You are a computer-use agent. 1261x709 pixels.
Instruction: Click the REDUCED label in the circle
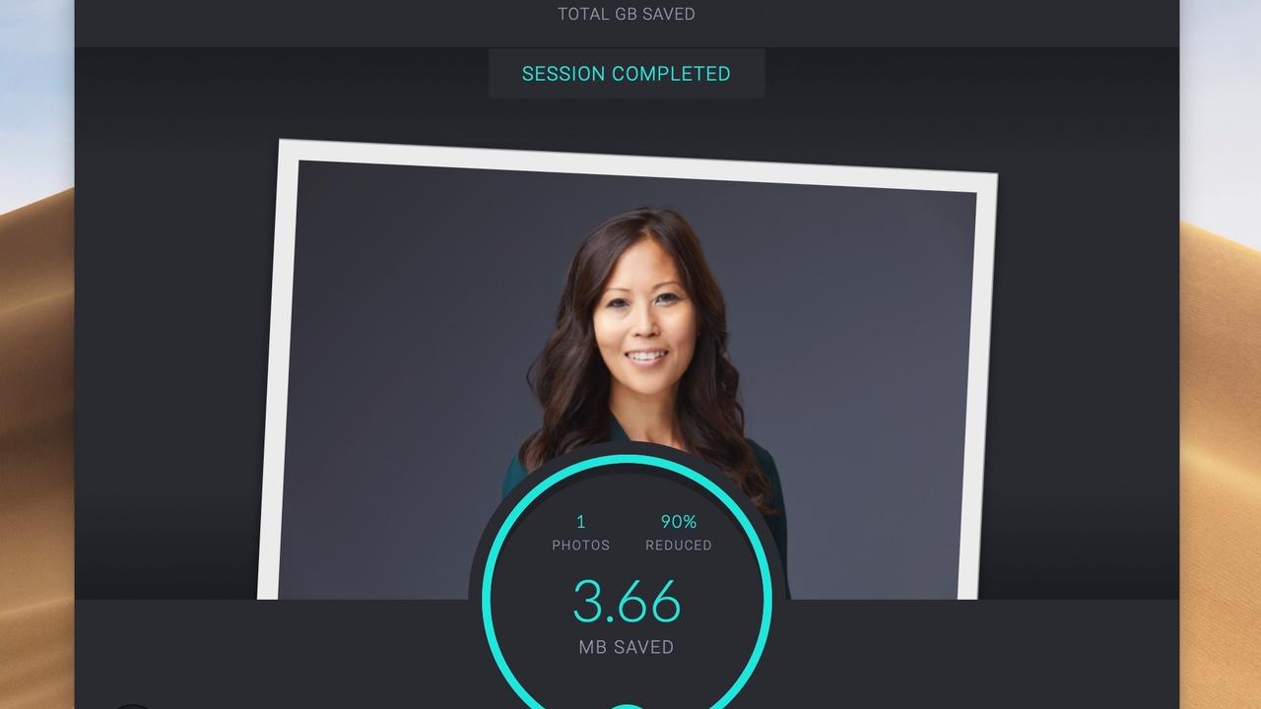[x=679, y=545]
